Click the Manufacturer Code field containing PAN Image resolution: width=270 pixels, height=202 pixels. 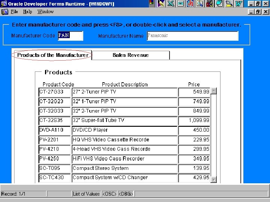click(x=70, y=36)
